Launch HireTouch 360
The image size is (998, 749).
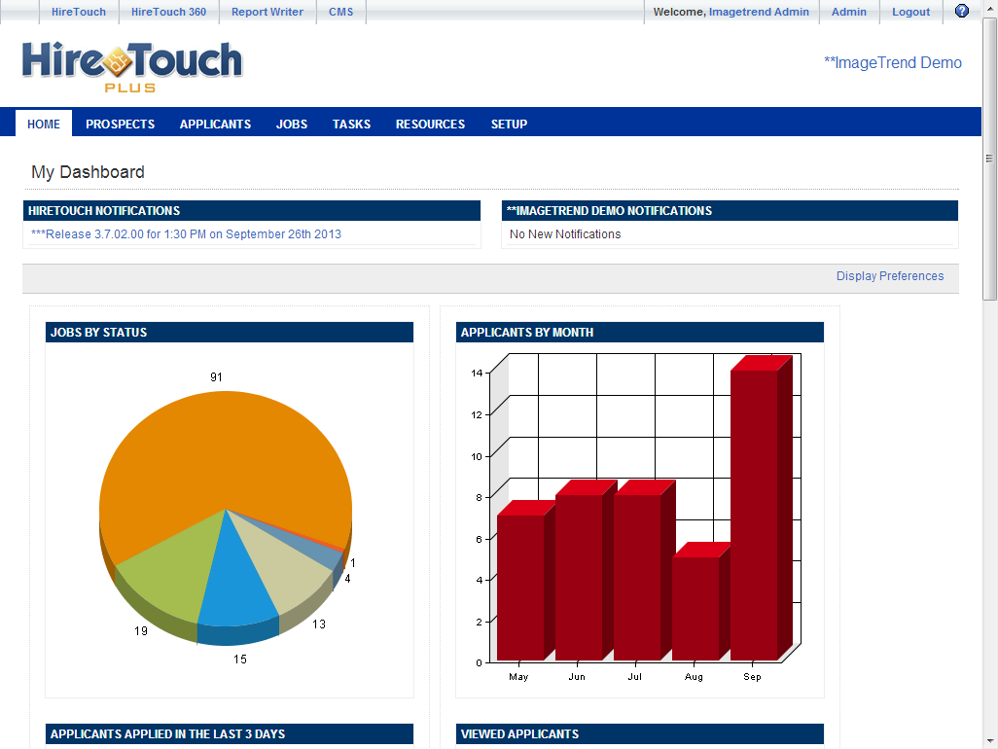(x=168, y=11)
